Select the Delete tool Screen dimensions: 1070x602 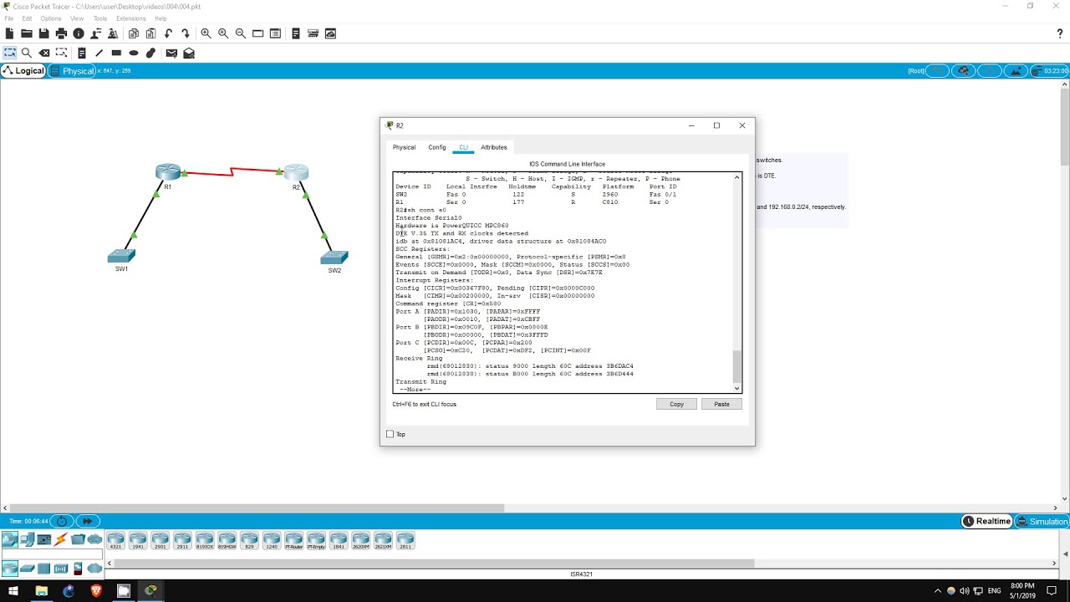[44, 53]
